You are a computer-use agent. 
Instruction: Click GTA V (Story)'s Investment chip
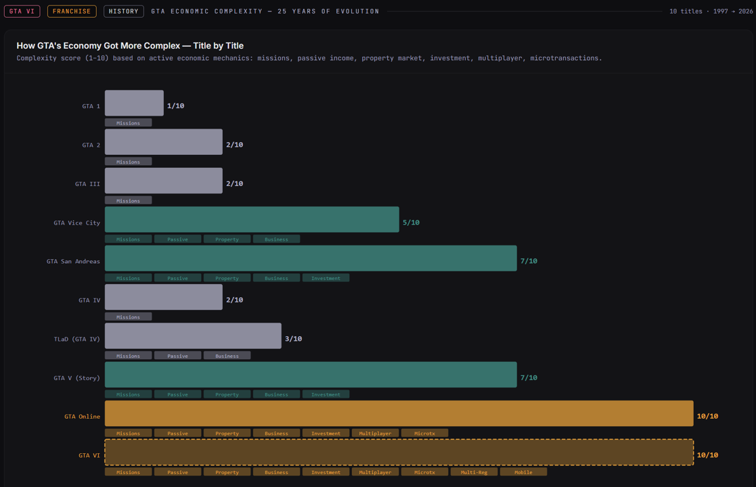(x=326, y=394)
